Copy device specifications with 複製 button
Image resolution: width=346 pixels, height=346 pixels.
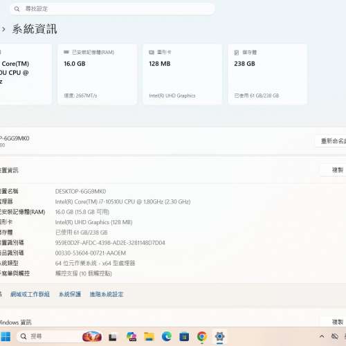coord(337,170)
